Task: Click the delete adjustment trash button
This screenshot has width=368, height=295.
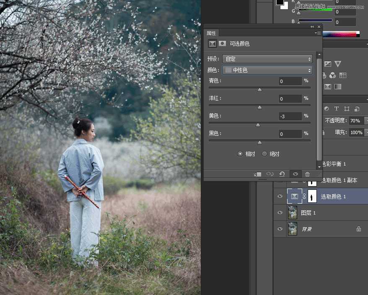Action: click(307, 174)
